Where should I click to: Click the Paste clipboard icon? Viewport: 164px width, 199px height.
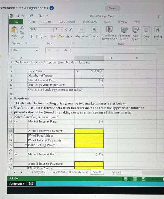(14, 30)
